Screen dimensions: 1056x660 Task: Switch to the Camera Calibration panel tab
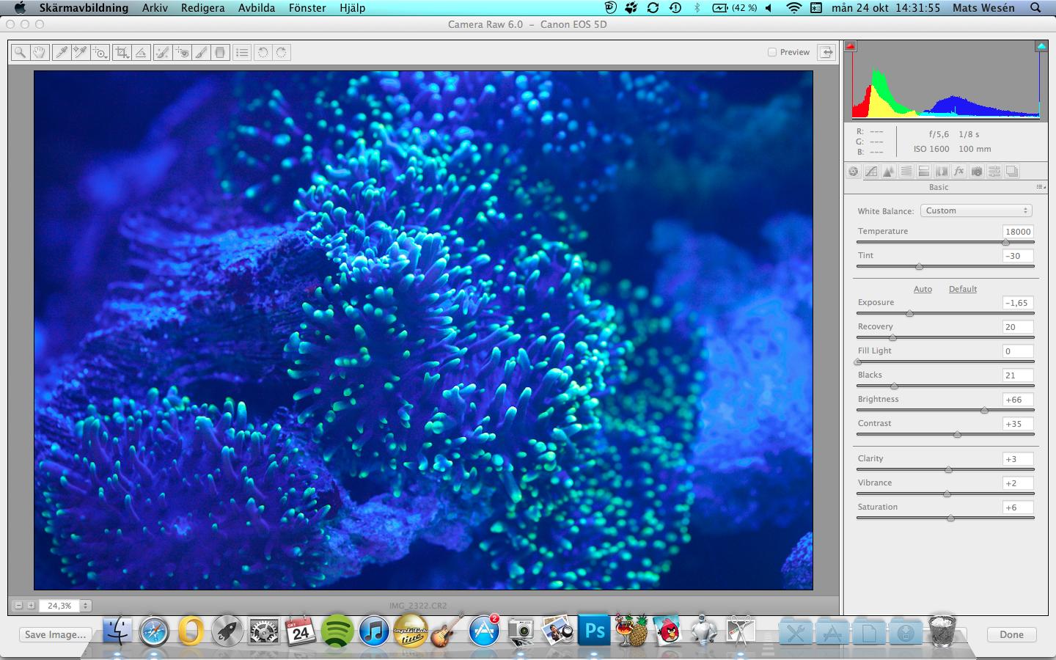[x=977, y=172]
